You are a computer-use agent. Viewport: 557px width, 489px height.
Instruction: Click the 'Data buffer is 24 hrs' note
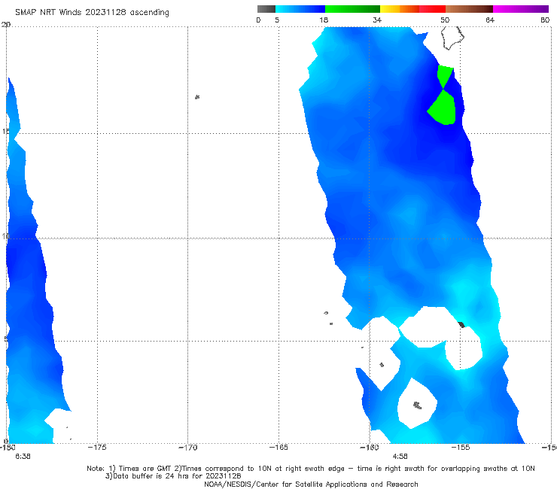click(173, 476)
